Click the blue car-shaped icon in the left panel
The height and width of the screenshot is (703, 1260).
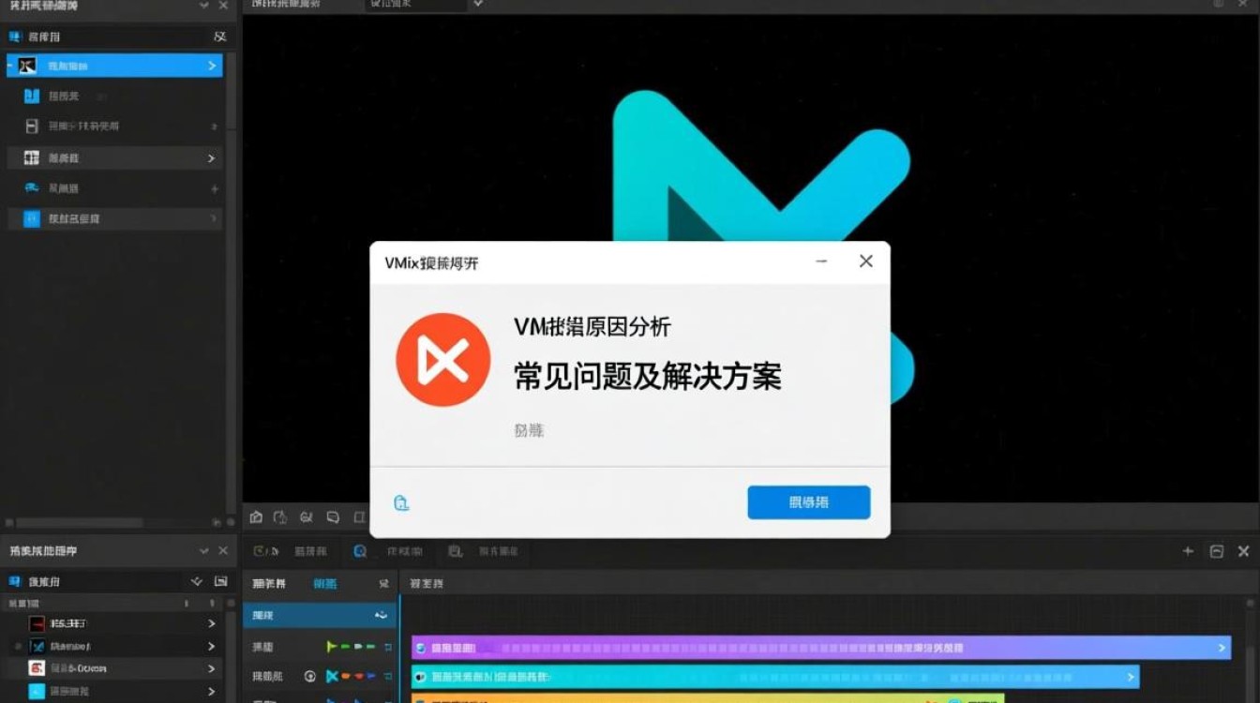(32, 188)
